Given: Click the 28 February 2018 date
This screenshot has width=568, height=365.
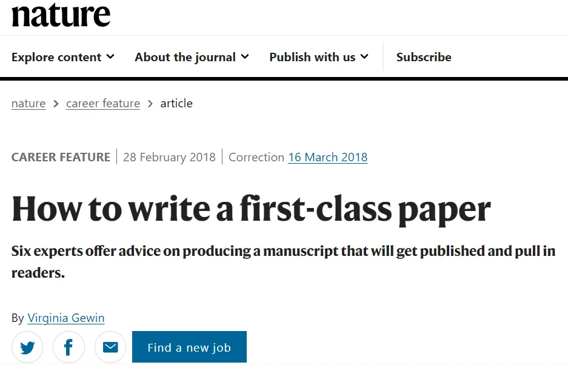Looking at the screenshot, I should point(169,158).
